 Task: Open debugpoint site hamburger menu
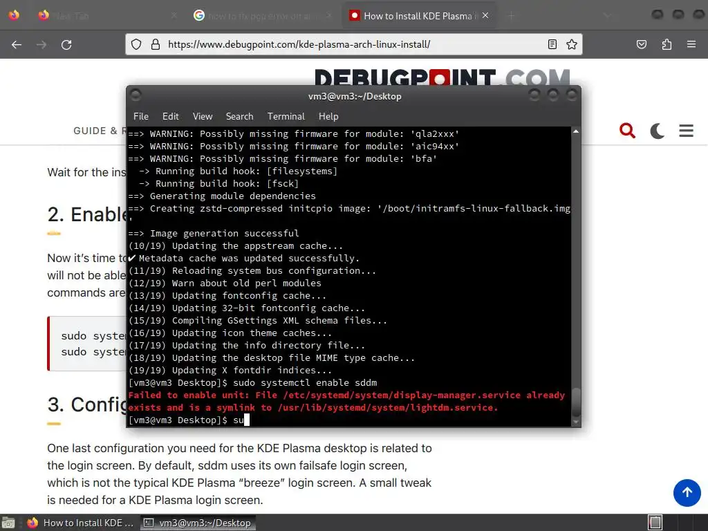[x=687, y=131]
